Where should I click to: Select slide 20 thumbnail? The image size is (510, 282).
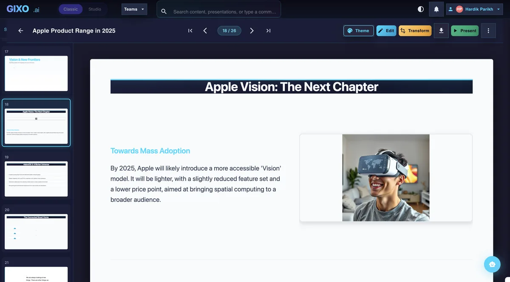point(36,232)
